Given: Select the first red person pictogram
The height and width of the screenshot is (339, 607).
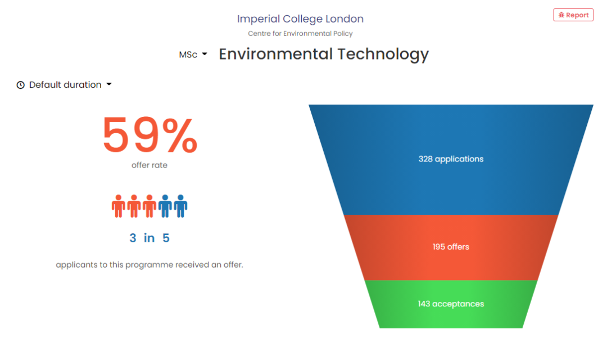Looking at the screenshot, I should pos(118,205).
